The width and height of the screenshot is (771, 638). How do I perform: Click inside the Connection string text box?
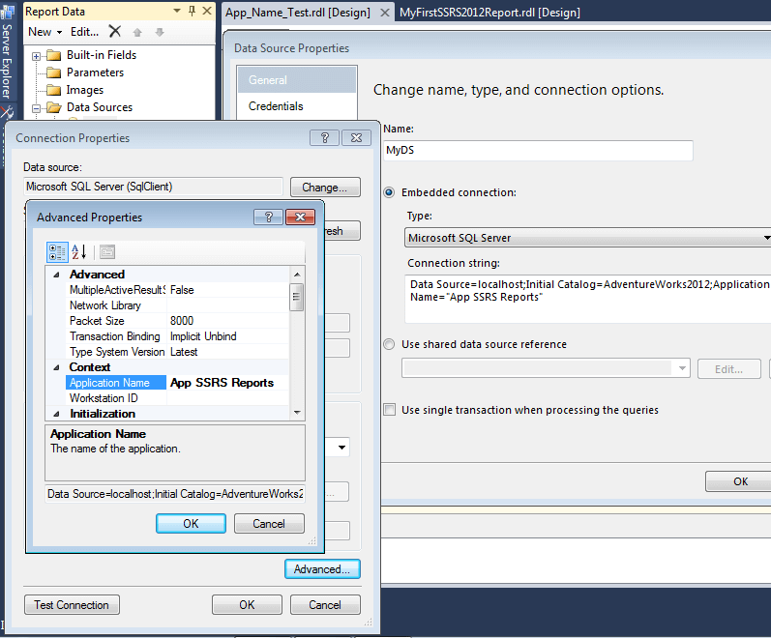point(587,299)
